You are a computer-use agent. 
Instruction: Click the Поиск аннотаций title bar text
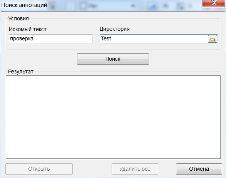pos(24,5)
